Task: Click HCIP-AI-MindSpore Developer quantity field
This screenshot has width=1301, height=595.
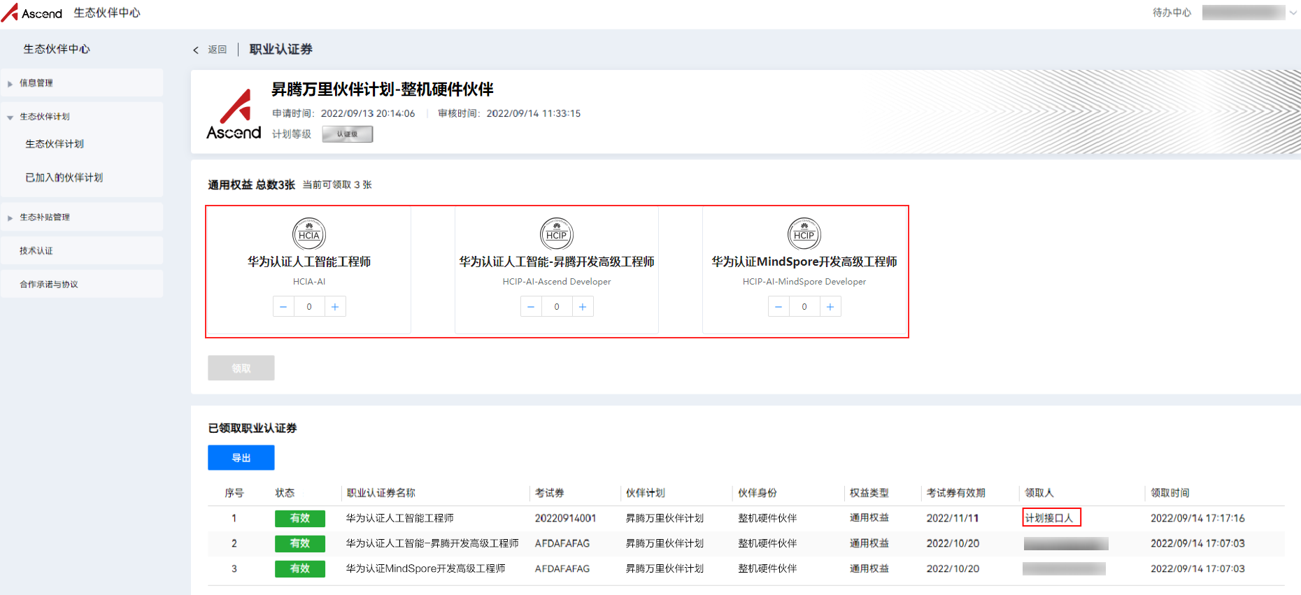Action: click(x=804, y=306)
